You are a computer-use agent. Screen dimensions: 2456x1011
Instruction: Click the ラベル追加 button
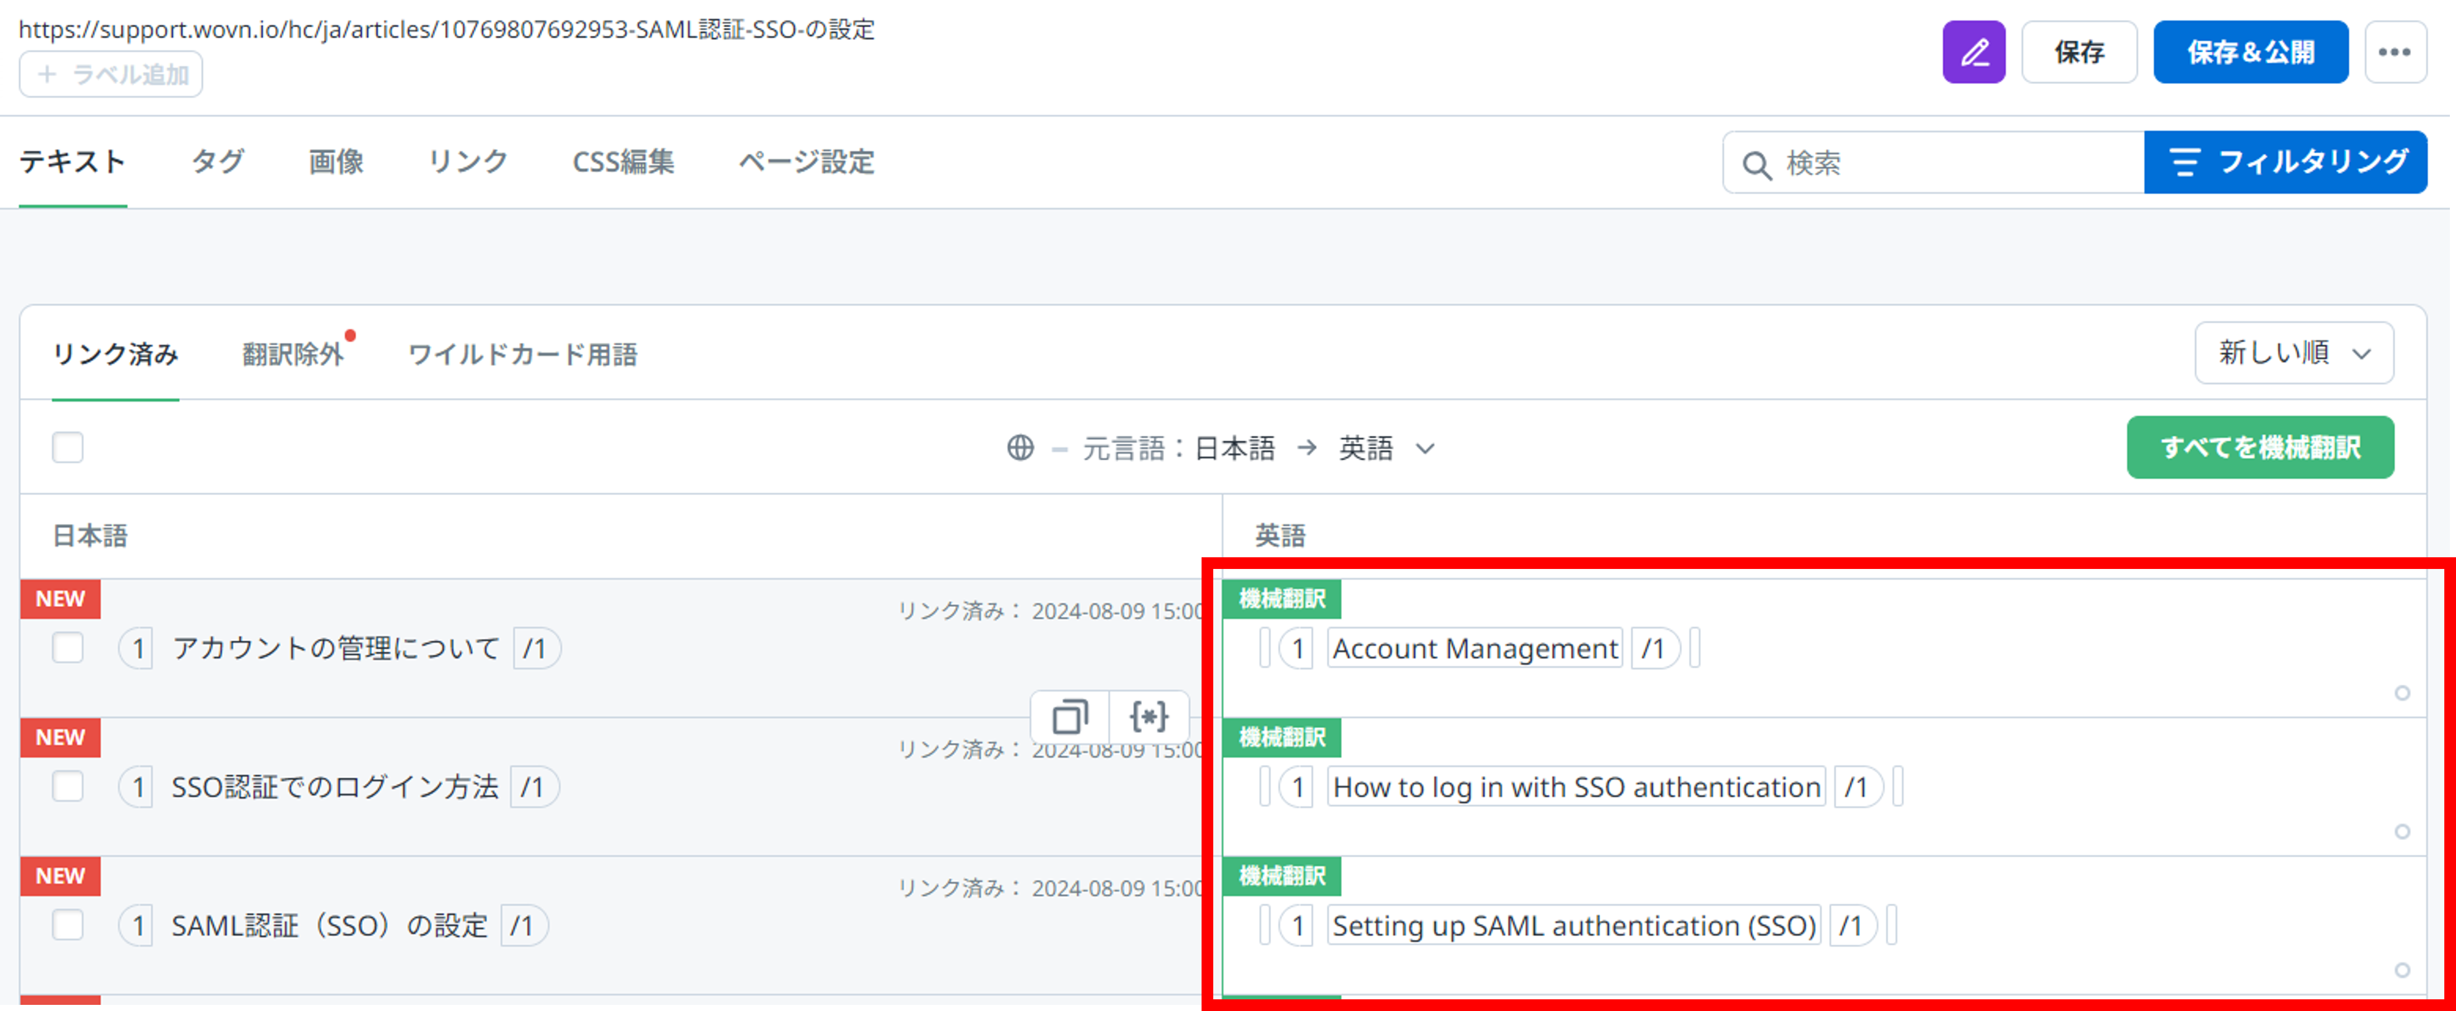pos(111,75)
